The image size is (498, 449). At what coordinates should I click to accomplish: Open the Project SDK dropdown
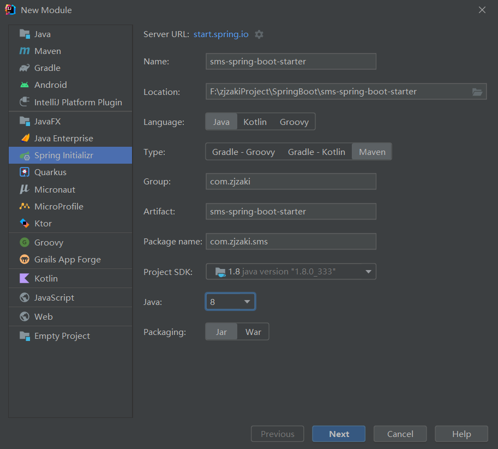291,272
